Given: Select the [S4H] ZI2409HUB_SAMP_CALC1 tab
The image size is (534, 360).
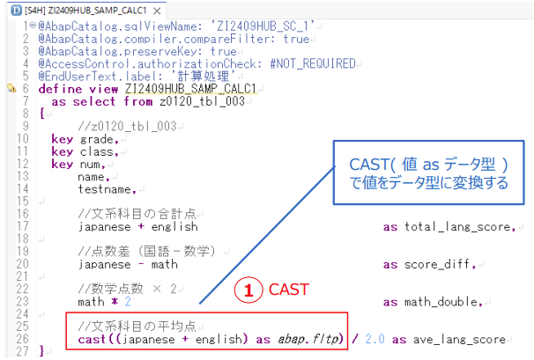Looking at the screenshot, I should pyautogui.click(x=85, y=11).
